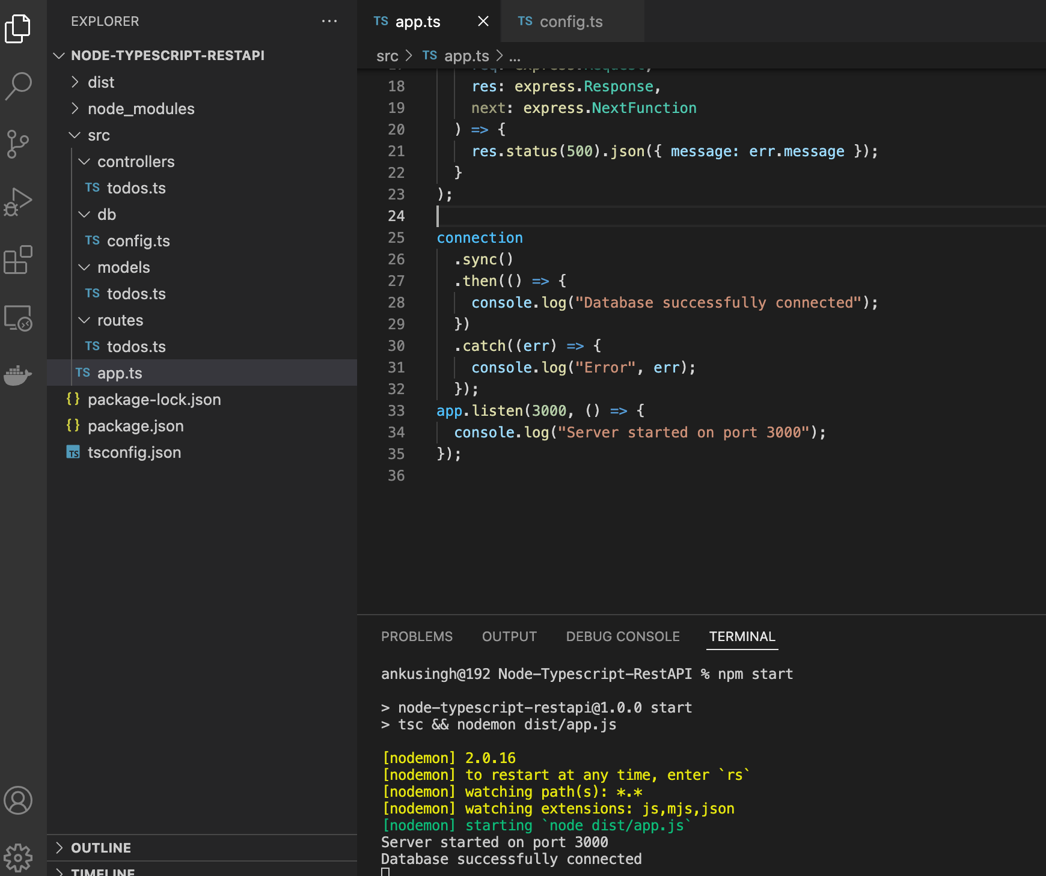This screenshot has width=1046, height=876.
Task: Select app.ts in file tree
Action: click(x=202, y=373)
